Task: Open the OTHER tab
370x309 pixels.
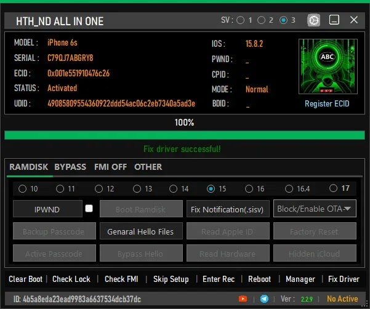Action: [x=148, y=167]
